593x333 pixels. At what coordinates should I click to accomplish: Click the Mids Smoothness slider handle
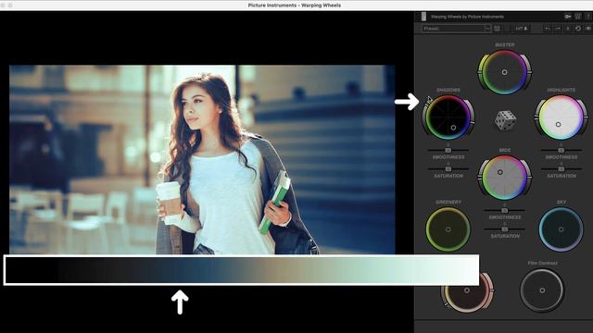tap(504, 210)
